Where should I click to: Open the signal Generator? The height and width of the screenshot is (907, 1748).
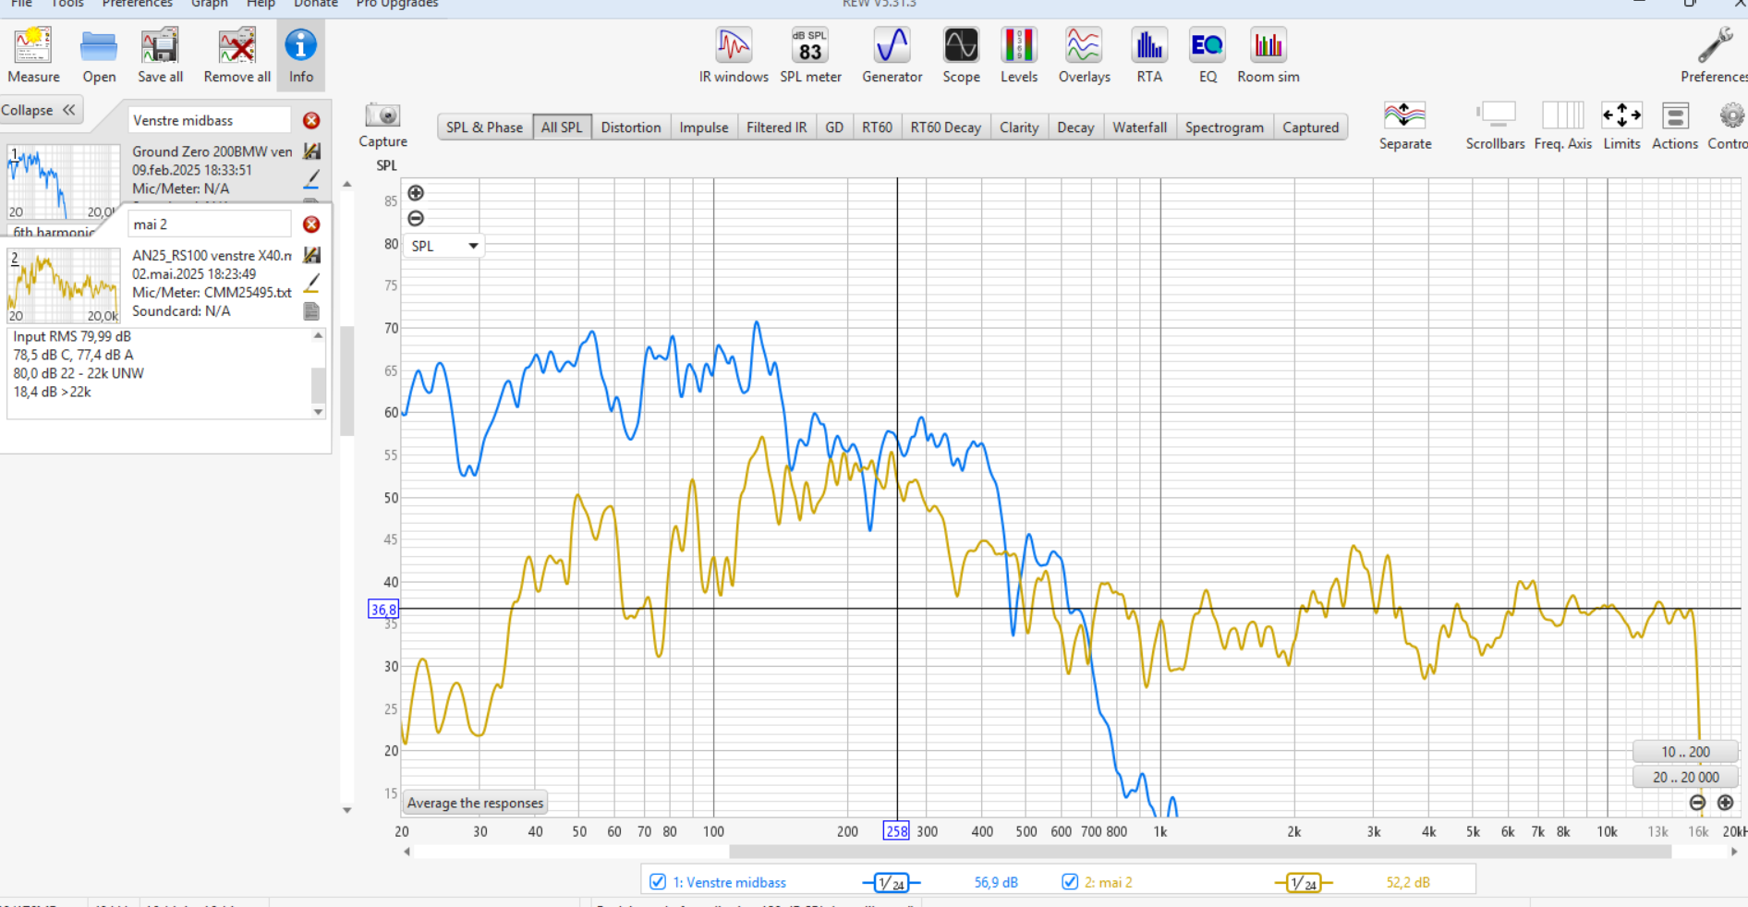pyautogui.click(x=892, y=55)
